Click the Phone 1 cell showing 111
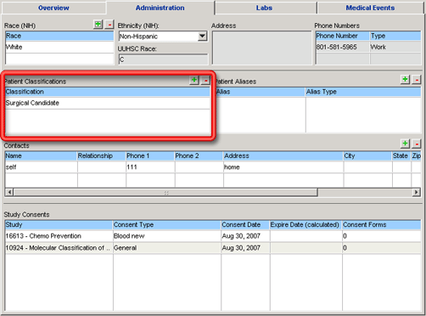This screenshot has width=426, height=316. click(x=150, y=167)
